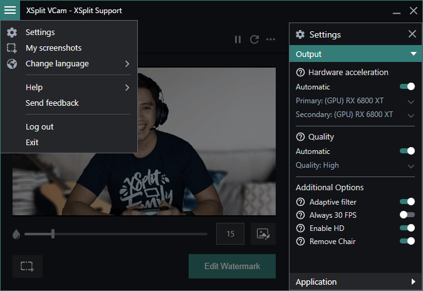Turn off the Enable HD toggle
The width and height of the screenshot is (423, 291).
(407, 228)
